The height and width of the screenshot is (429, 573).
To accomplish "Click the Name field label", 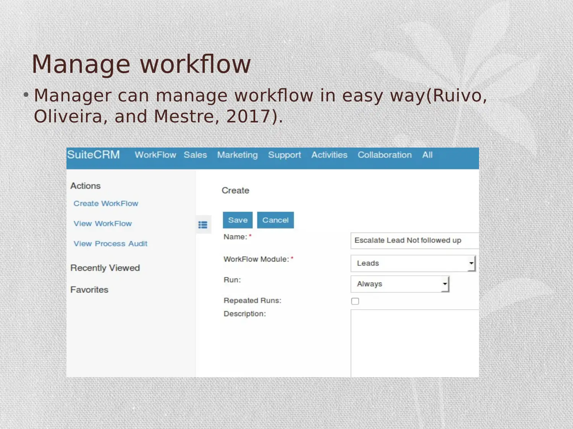I will (235, 237).
